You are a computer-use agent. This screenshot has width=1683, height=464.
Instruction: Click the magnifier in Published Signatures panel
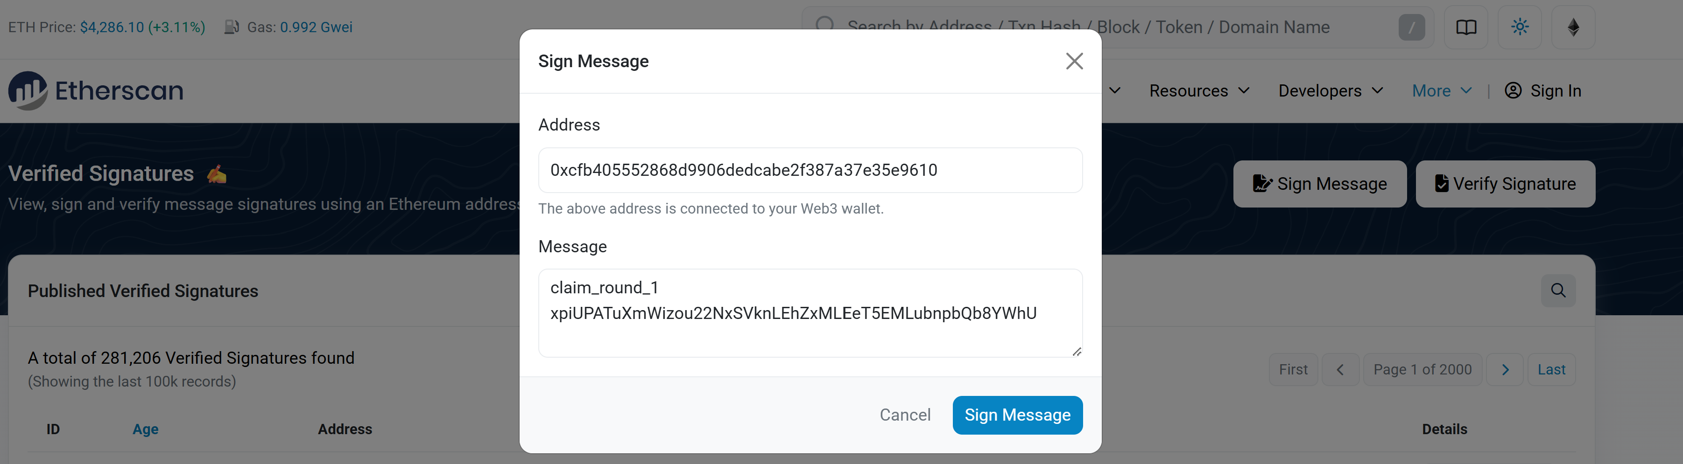1557,291
